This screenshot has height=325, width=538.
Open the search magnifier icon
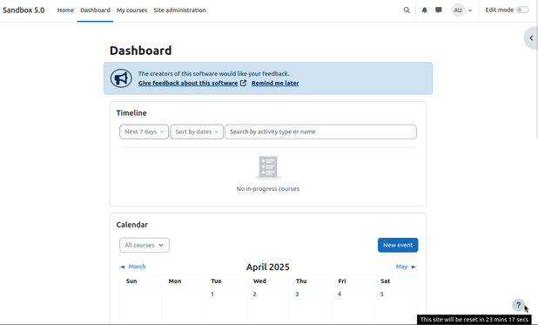[x=407, y=10]
